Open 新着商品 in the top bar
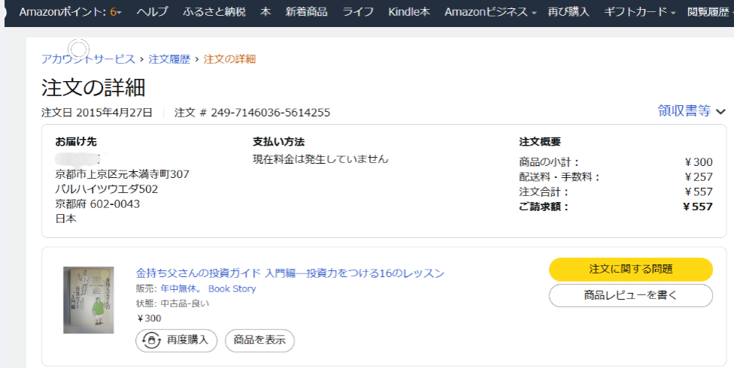 pos(306,12)
